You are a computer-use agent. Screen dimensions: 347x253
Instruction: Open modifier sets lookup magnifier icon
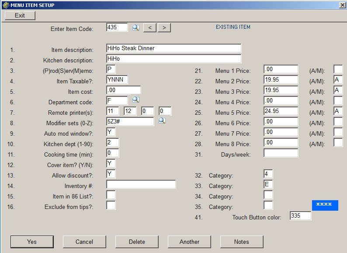pos(162,120)
